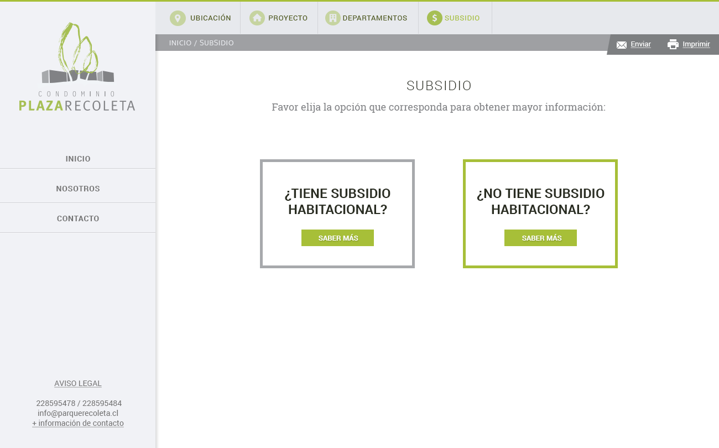Click the Proyecto house icon

(257, 18)
